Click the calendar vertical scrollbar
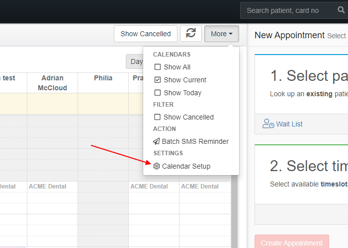 (x=235, y=208)
